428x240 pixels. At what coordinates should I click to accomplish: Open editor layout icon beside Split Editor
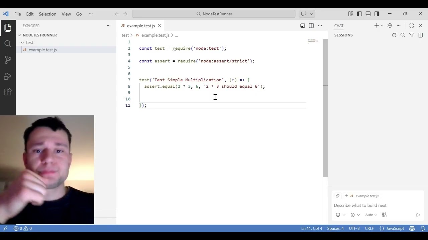pyautogui.click(x=303, y=26)
